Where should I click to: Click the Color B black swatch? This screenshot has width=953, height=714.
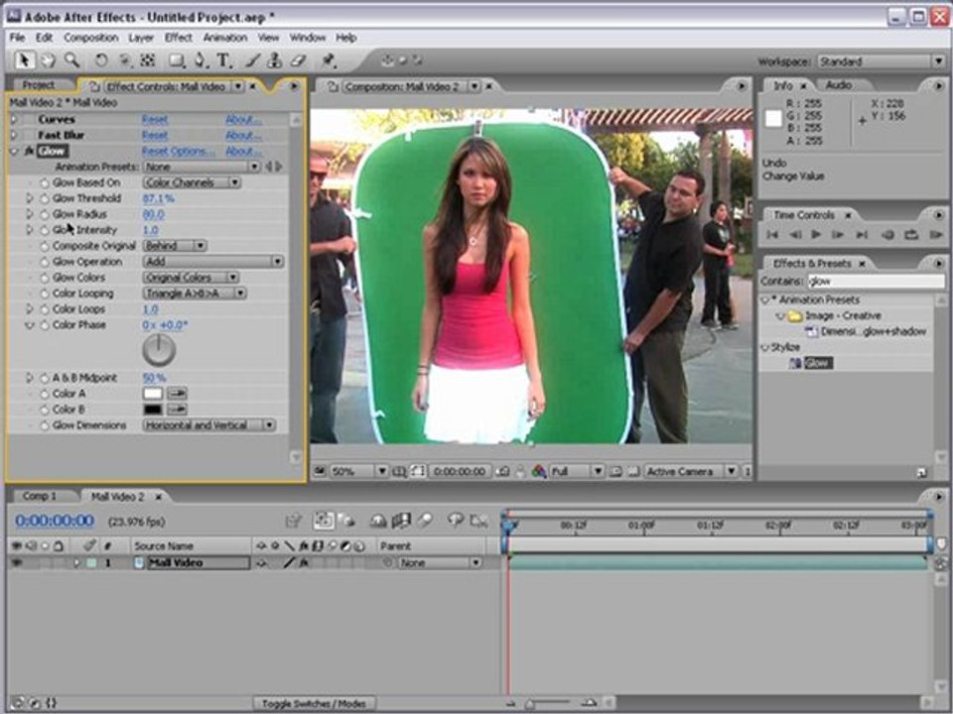153,410
